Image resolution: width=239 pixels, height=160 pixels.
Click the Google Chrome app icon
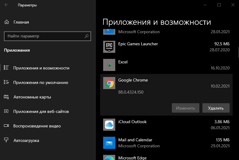click(x=109, y=83)
